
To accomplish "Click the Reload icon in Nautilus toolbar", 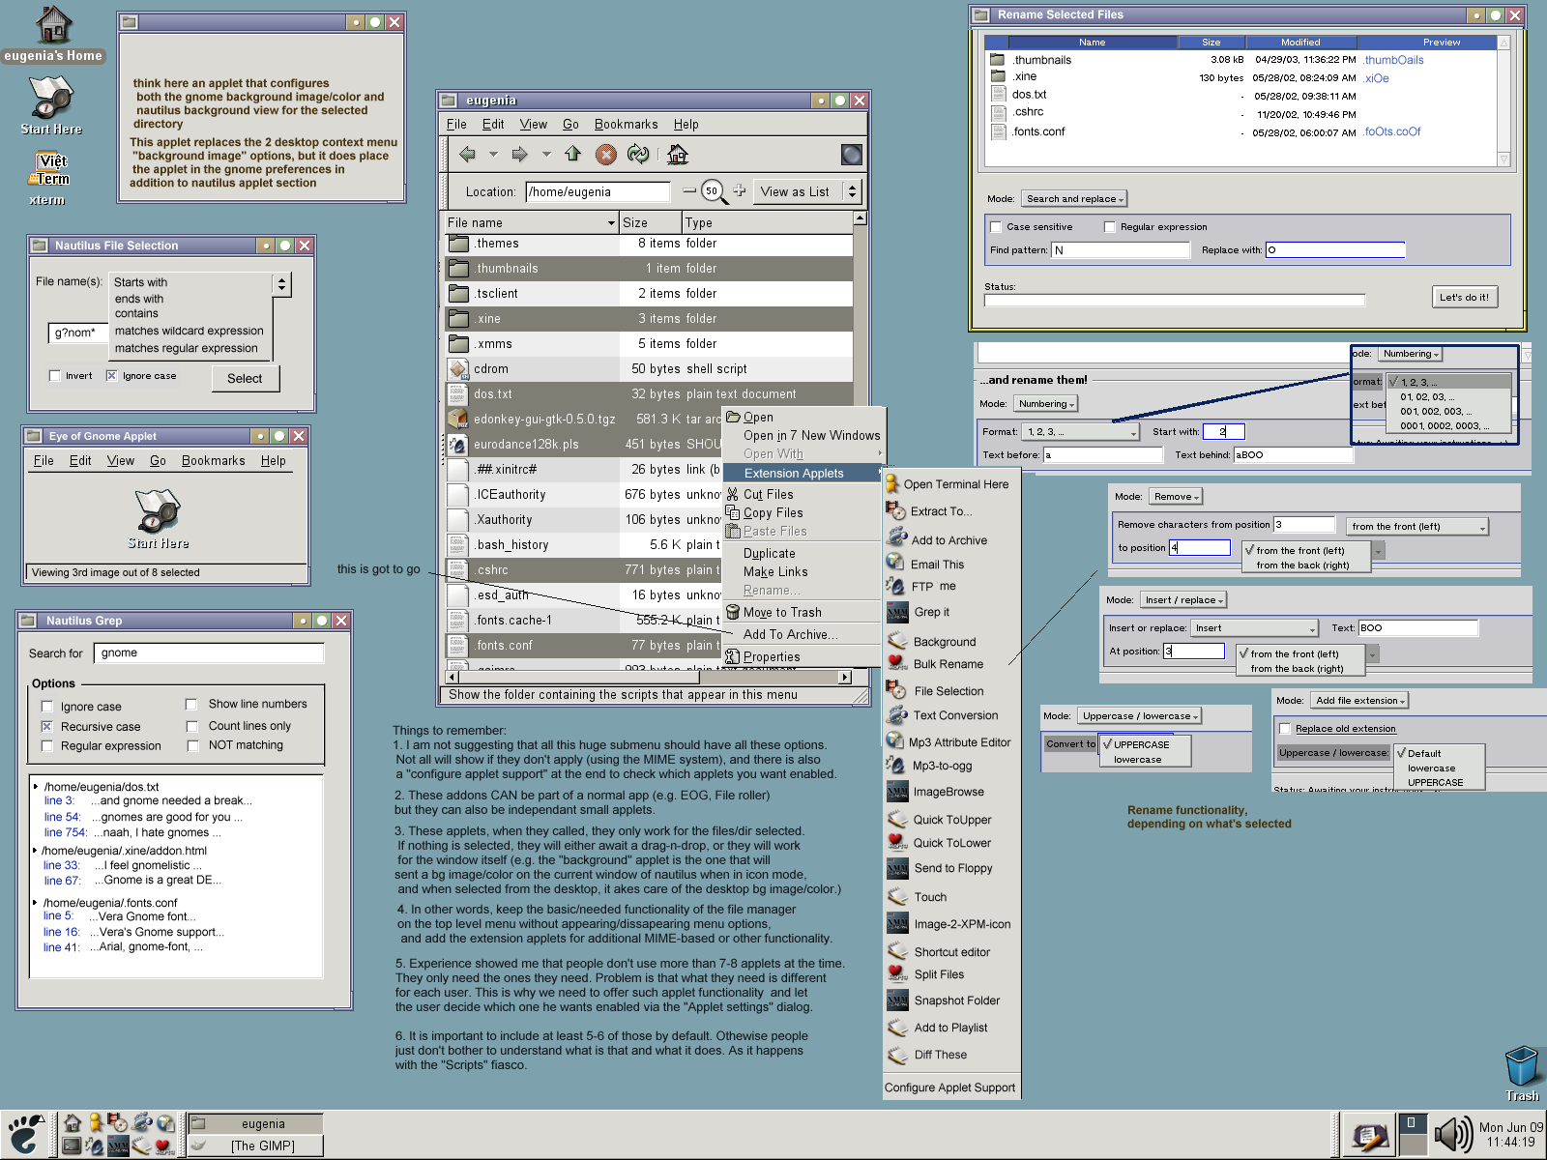I will [x=637, y=154].
